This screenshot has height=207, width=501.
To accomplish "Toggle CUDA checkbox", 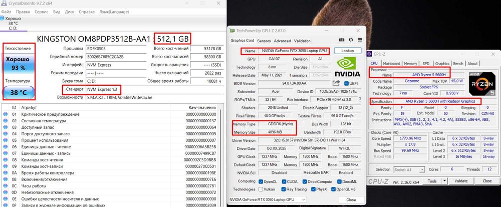I will click(x=284, y=181).
